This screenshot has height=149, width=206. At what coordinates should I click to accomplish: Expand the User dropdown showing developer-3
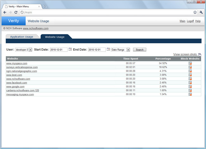coord(24,50)
